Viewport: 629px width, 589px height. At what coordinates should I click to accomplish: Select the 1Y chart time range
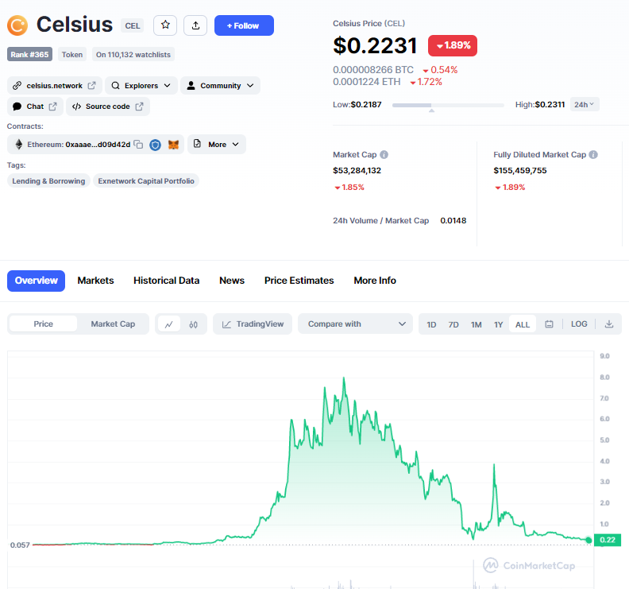pos(499,324)
